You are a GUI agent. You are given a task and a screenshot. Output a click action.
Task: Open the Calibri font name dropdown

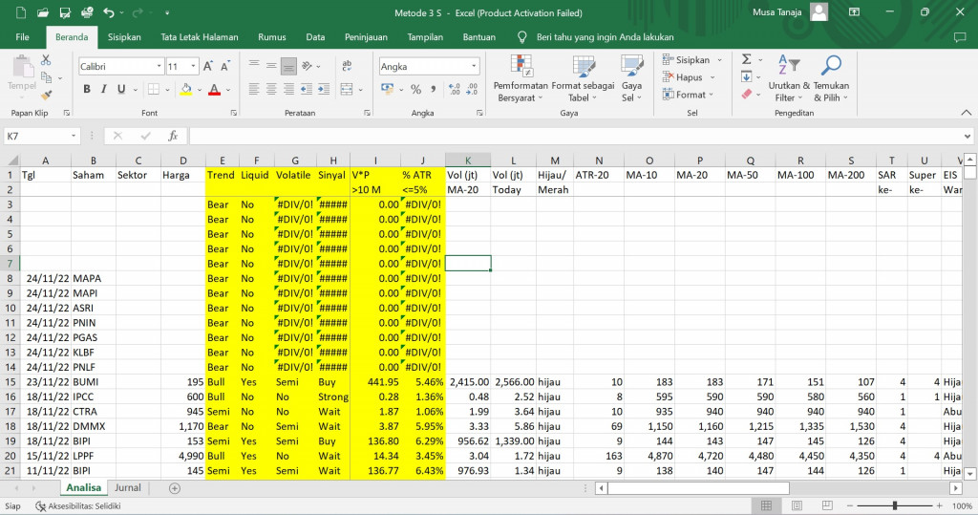click(x=159, y=67)
